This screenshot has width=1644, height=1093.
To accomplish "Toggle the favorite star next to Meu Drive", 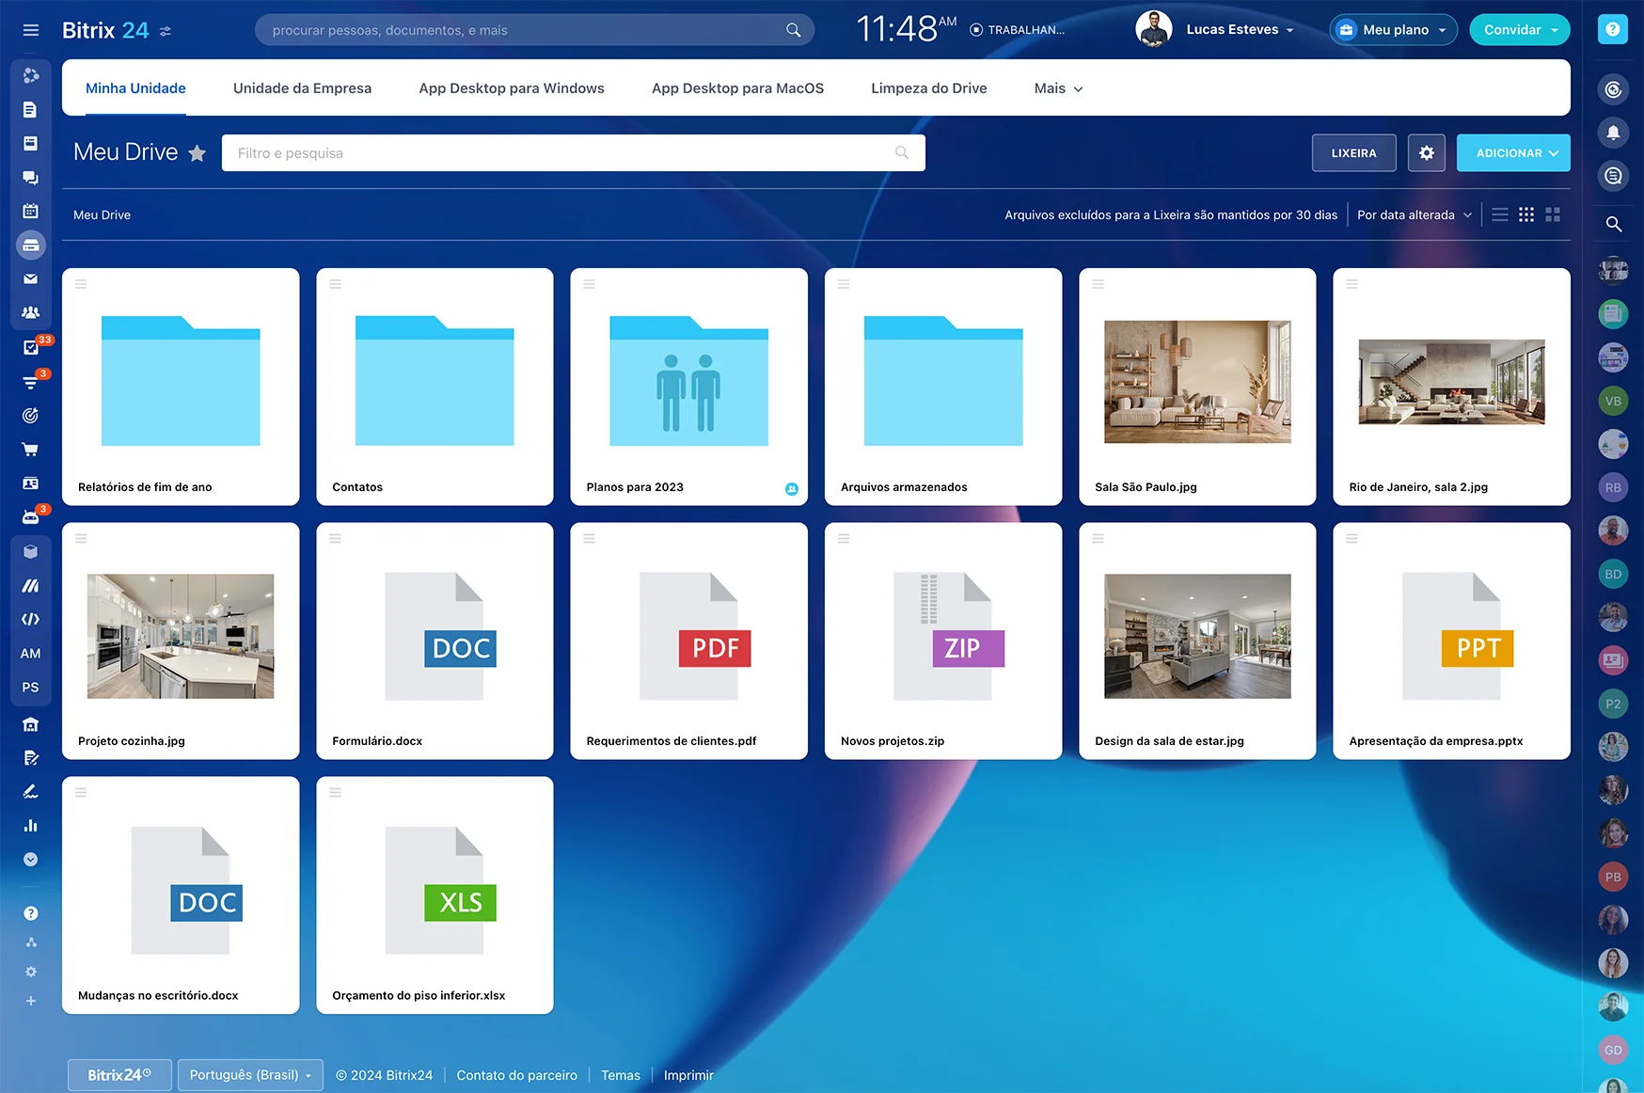I will 198,152.
